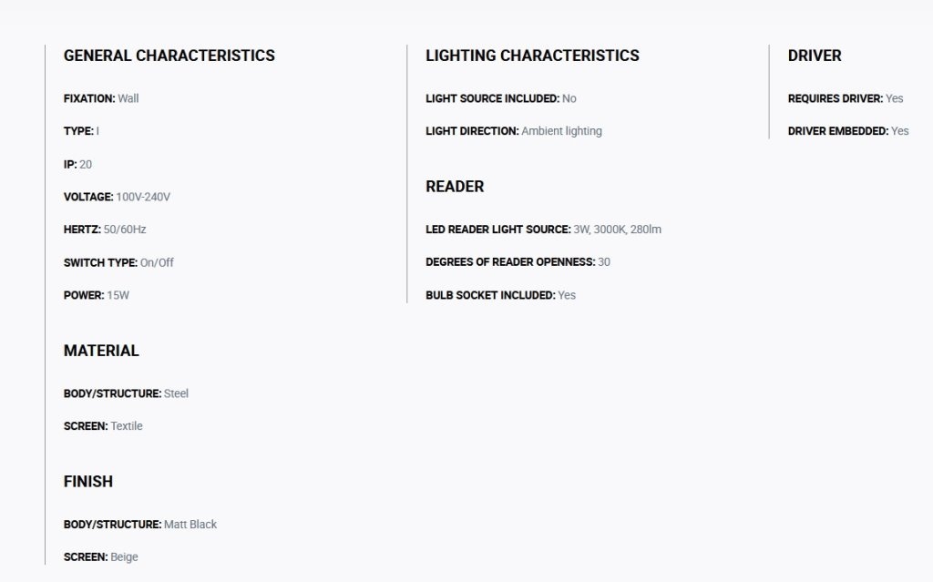Screen dimensions: 933x582
Task: Click Degrees of Reader Openness value
Action: (x=604, y=261)
